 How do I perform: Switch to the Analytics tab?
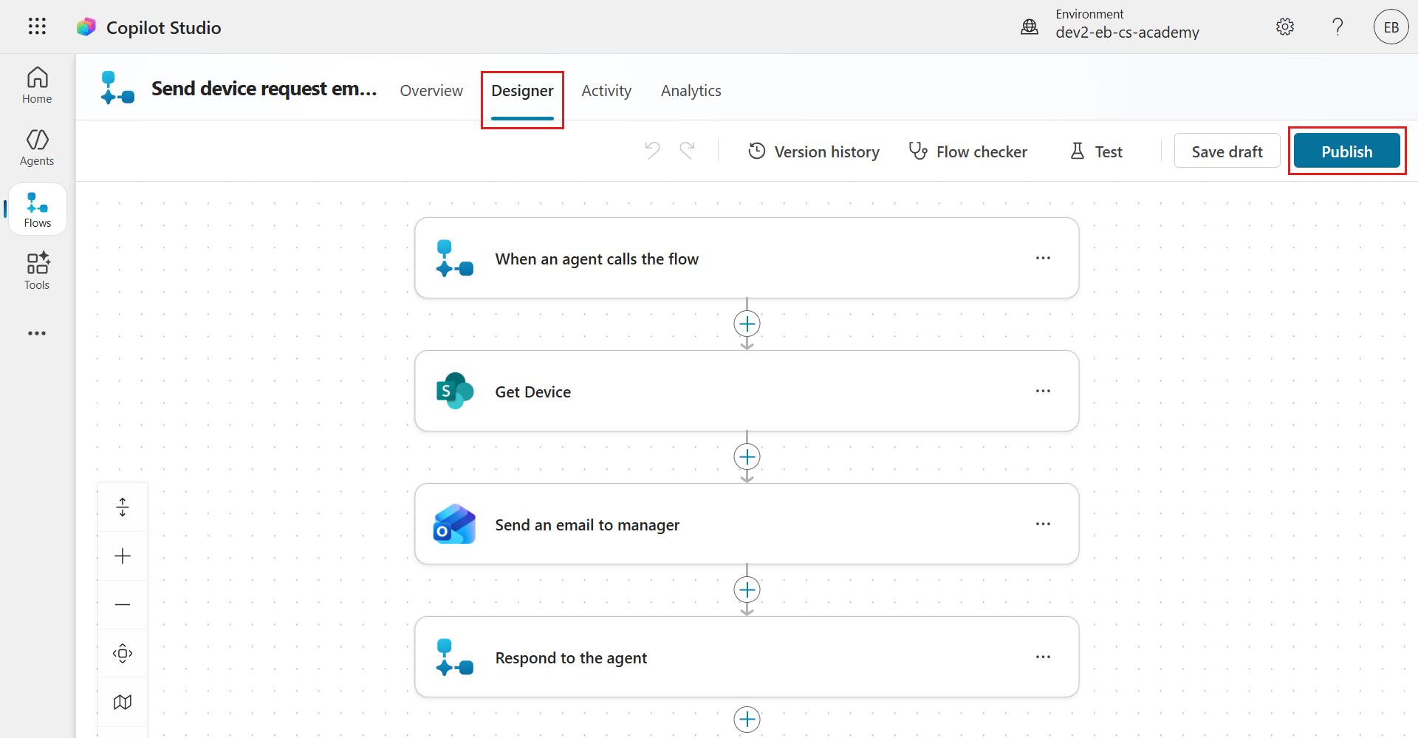[691, 91]
